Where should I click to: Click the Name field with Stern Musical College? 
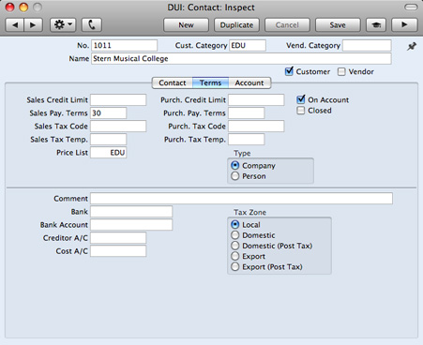pyautogui.click(x=241, y=58)
